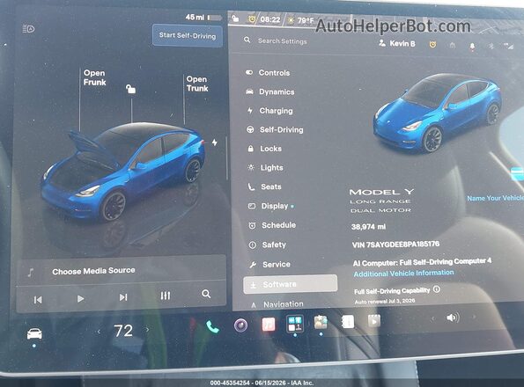The width and height of the screenshot is (524, 387).
Task: Open the Music app in dock
Action: click(269, 325)
